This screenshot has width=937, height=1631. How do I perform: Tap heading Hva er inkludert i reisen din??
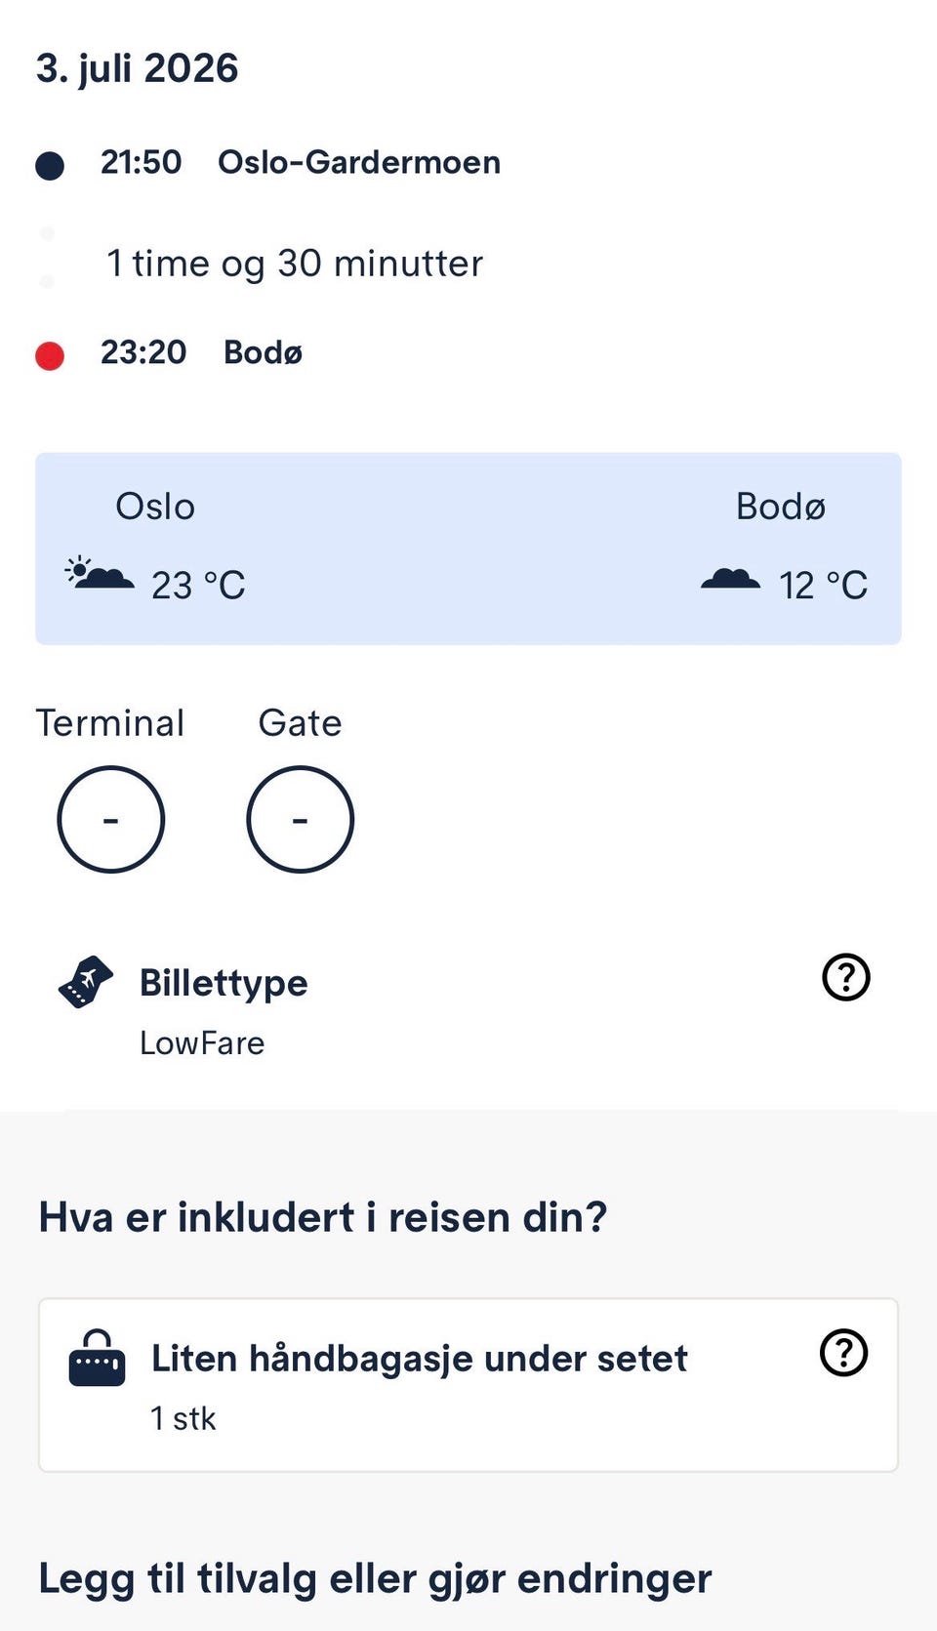point(323,1217)
